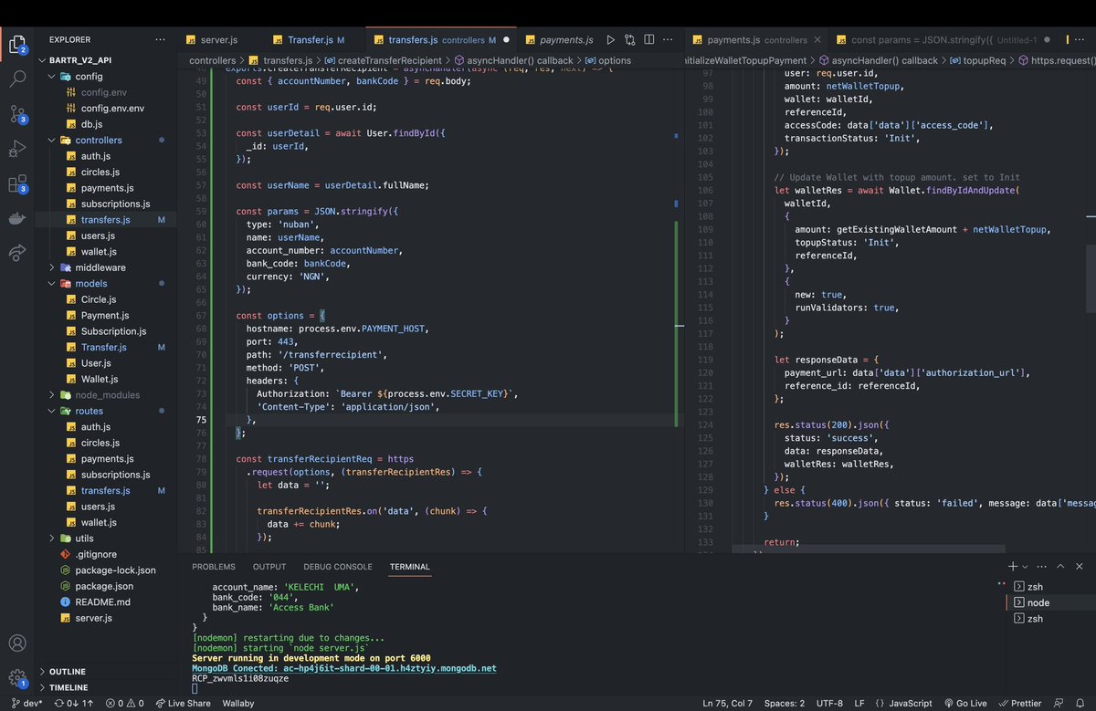Expand the middleware folder
Viewport: 1096px width, 711px height.
click(x=102, y=267)
